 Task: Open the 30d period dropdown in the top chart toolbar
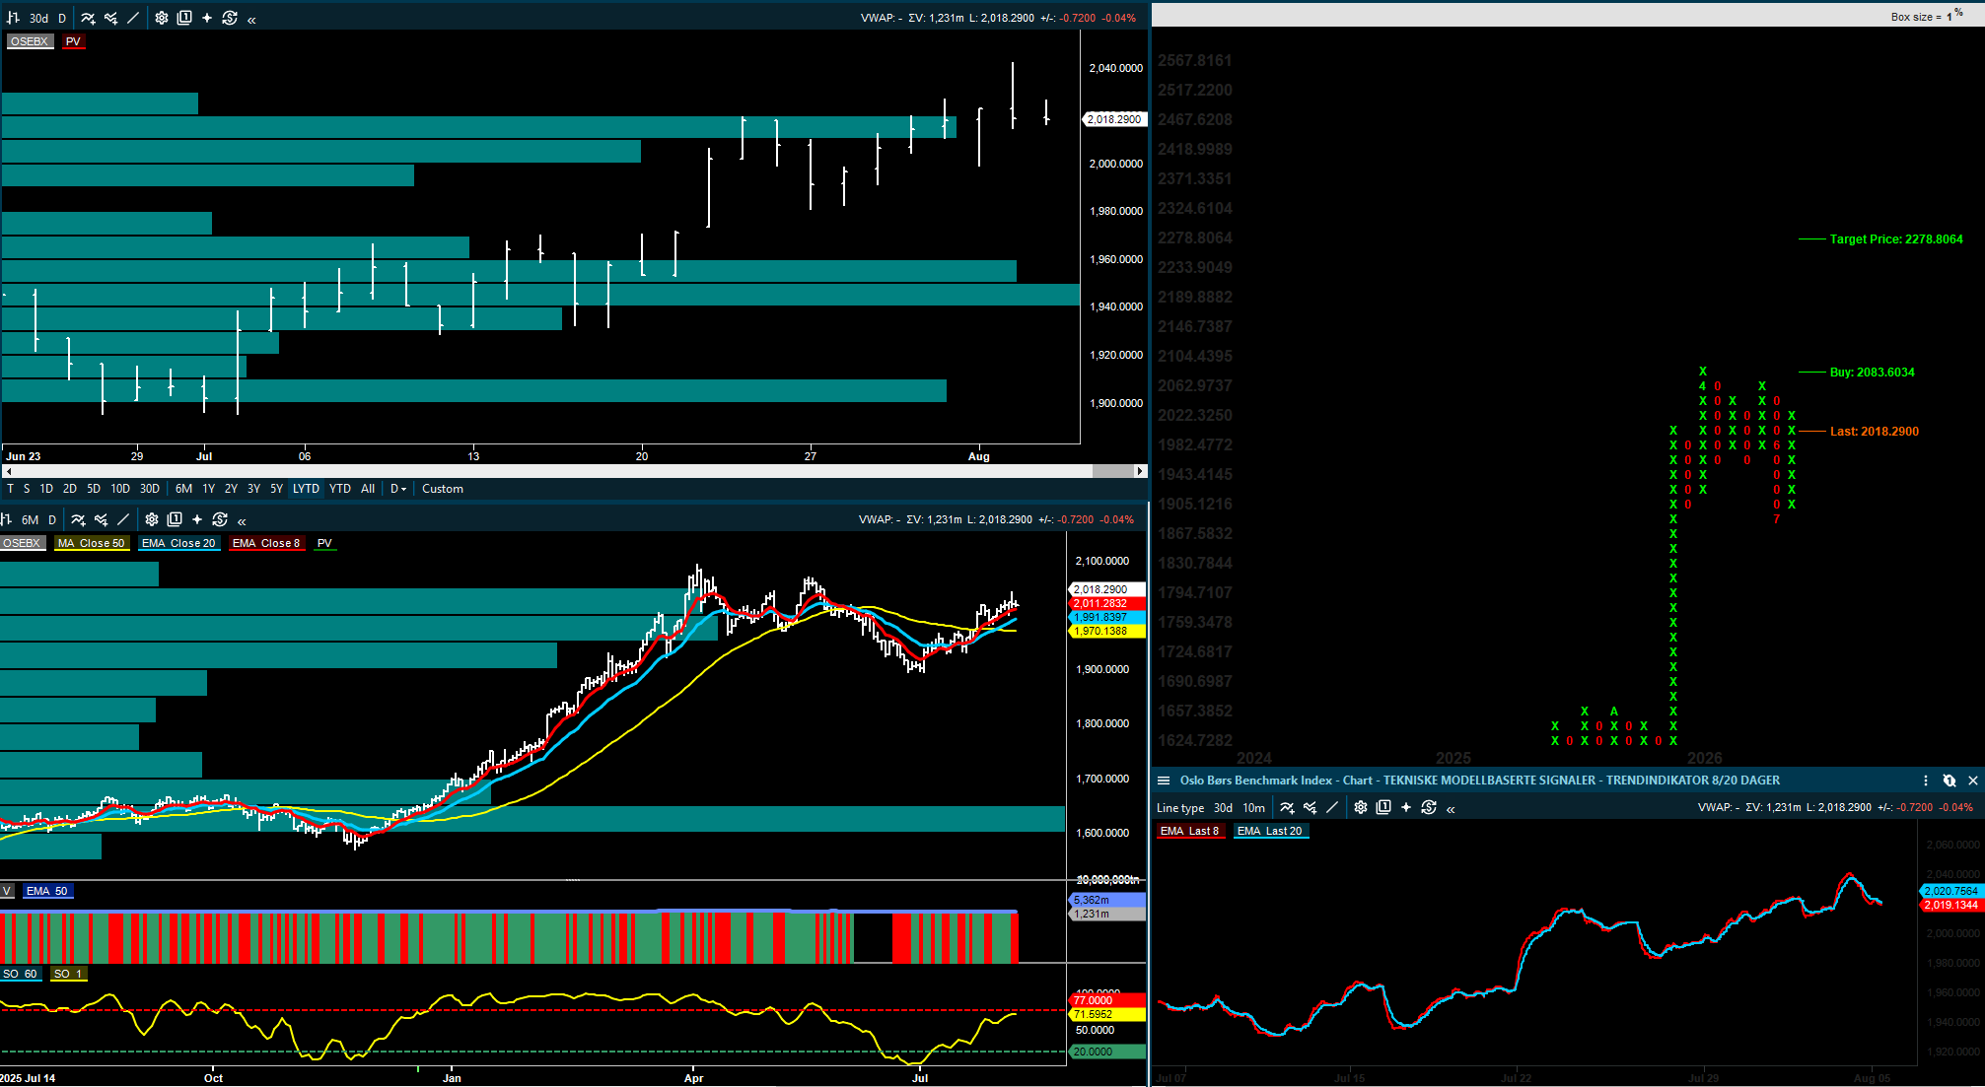(x=38, y=18)
